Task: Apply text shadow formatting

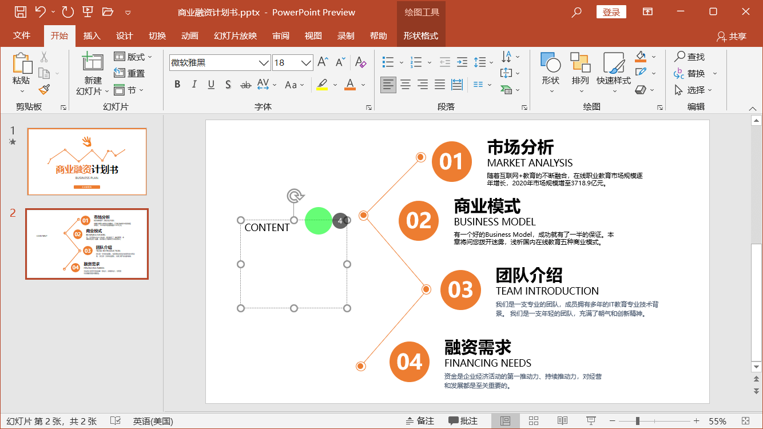Action: (x=228, y=85)
